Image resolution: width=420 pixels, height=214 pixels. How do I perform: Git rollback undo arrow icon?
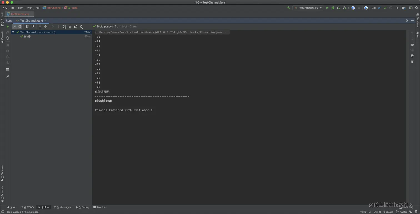[397, 8]
